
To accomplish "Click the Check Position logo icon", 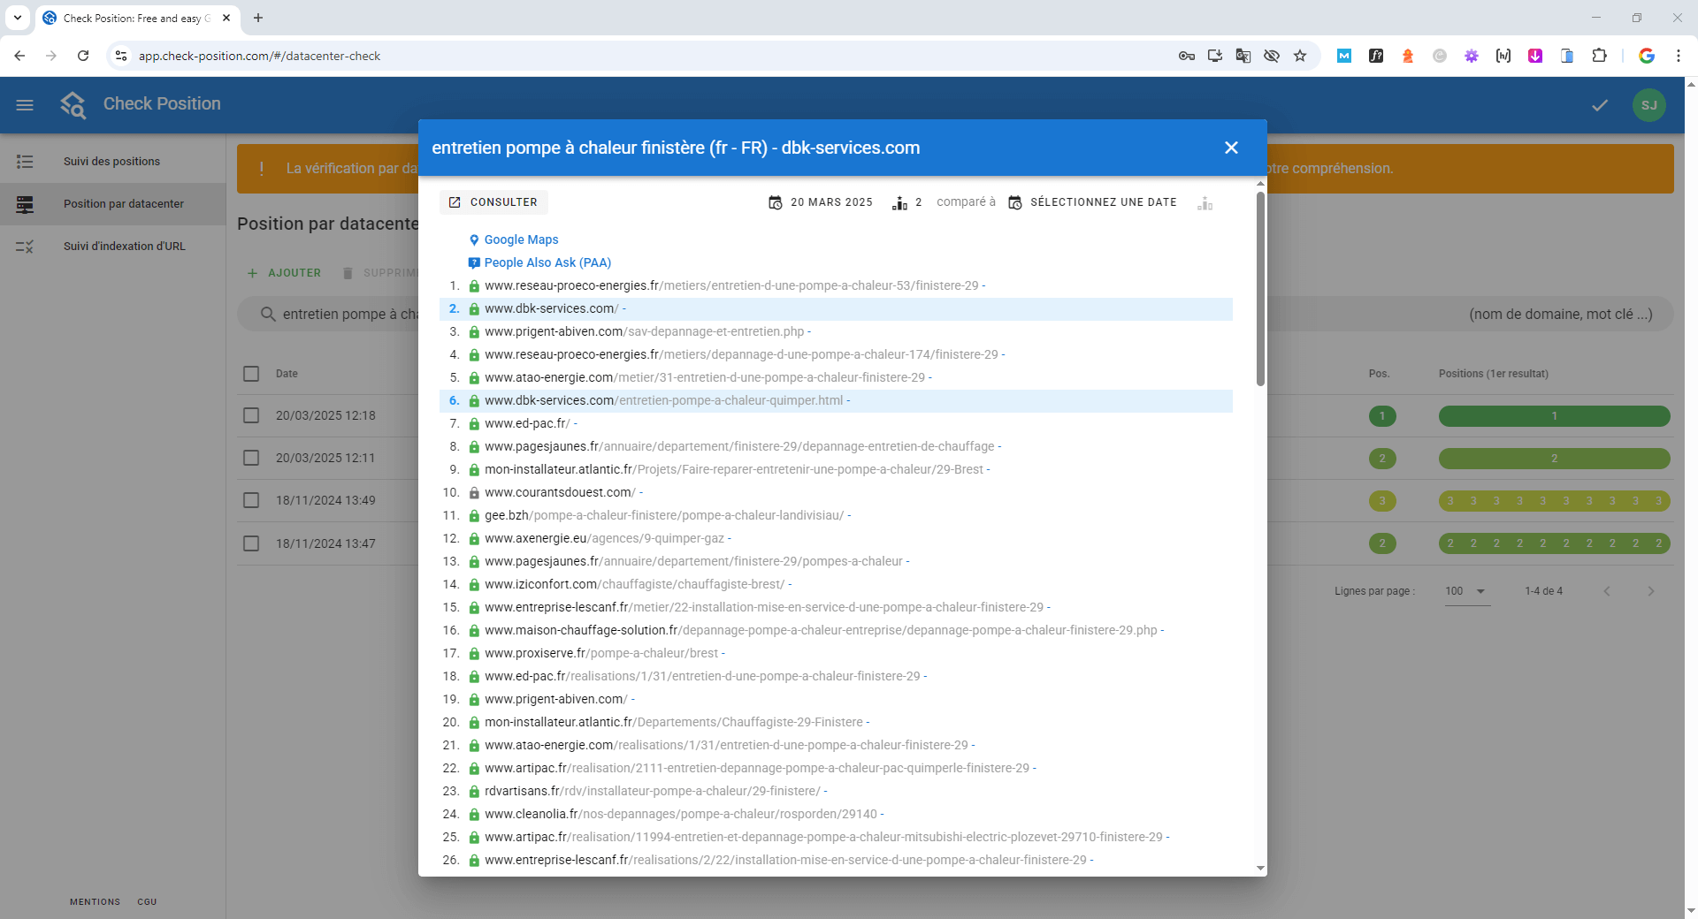I will (x=73, y=104).
